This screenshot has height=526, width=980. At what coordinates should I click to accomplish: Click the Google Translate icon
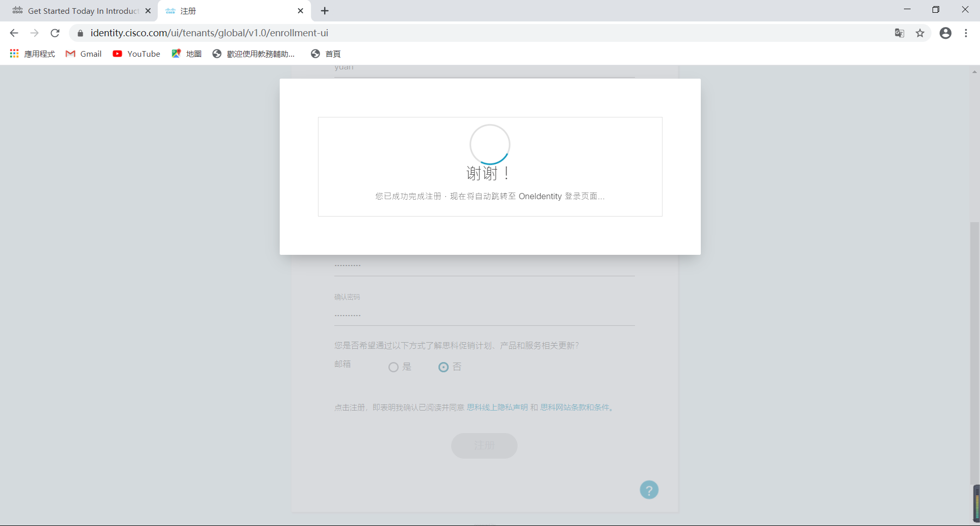[x=899, y=33]
